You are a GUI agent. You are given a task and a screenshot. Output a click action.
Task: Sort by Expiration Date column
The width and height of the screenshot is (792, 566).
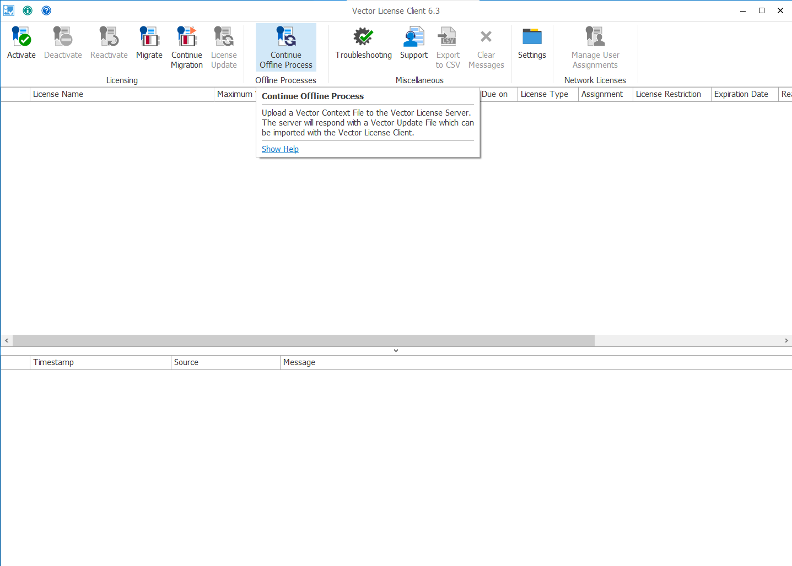tap(745, 94)
